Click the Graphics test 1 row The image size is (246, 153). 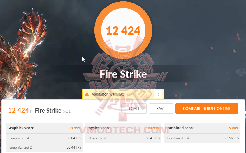coord(44,138)
